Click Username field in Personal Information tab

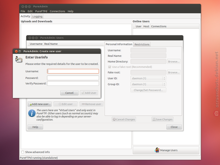click(x=148, y=50)
